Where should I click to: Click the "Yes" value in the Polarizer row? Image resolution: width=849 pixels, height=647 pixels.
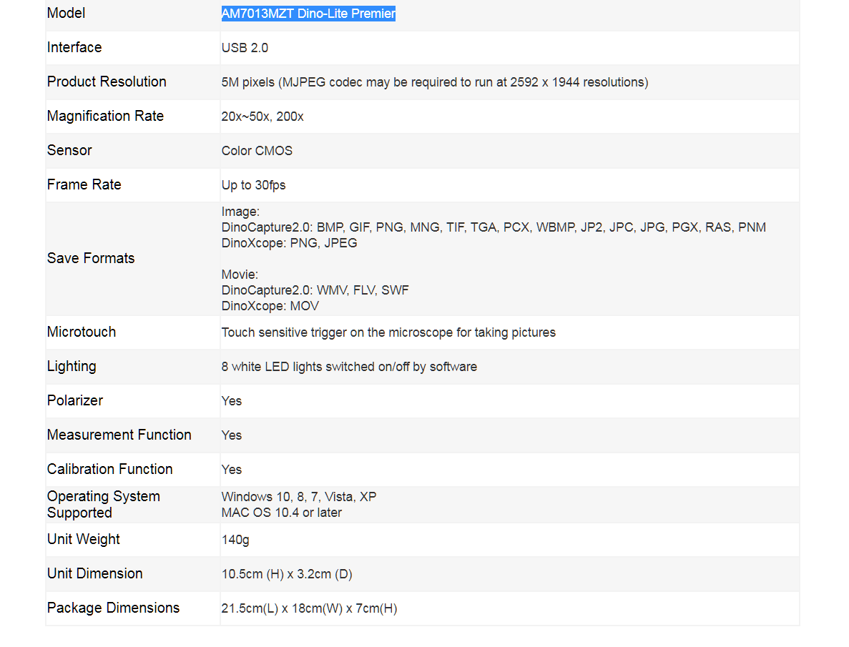point(232,401)
